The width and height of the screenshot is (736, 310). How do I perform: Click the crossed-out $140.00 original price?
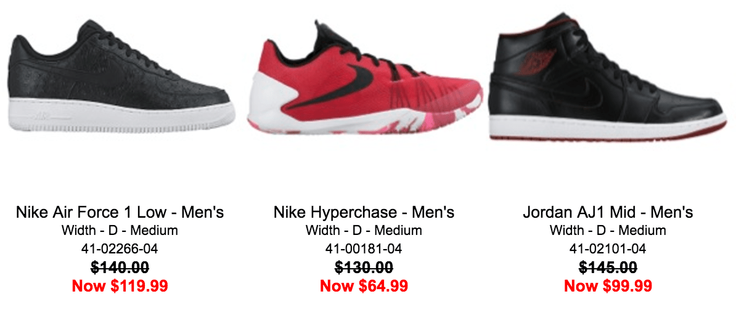[120, 268]
